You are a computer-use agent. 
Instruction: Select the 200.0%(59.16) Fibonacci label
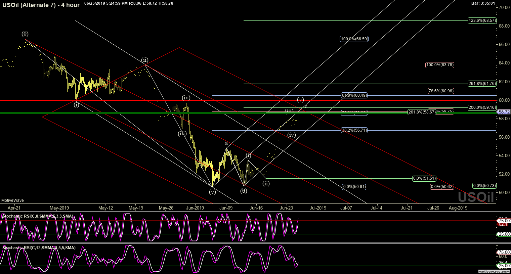(x=482, y=107)
